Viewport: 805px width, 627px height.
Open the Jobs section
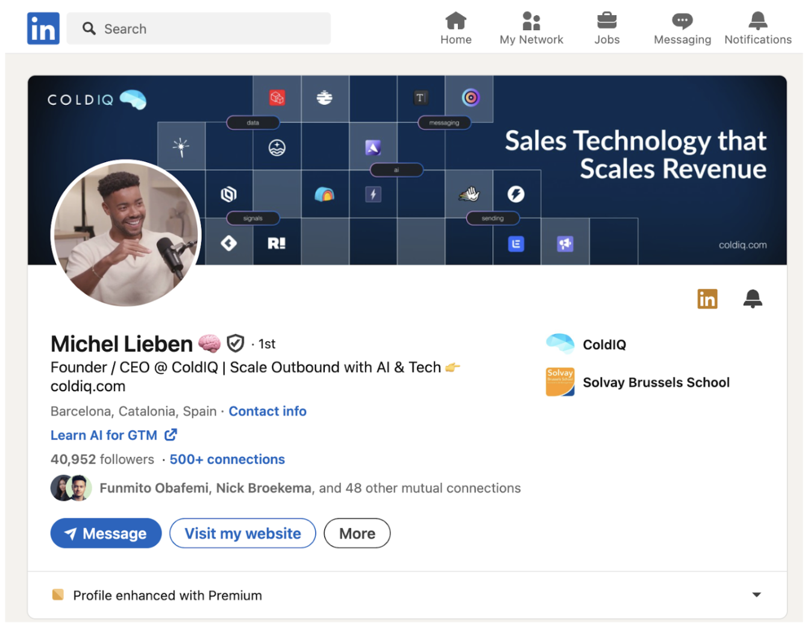click(x=607, y=28)
